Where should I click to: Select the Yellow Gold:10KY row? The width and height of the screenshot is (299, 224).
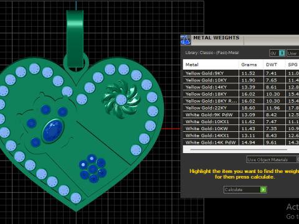point(241,80)
